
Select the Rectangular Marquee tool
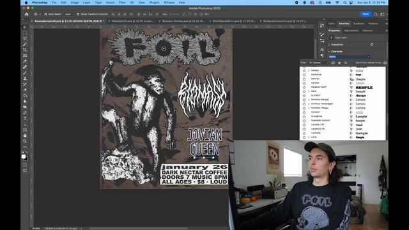(x=25, y=33)
